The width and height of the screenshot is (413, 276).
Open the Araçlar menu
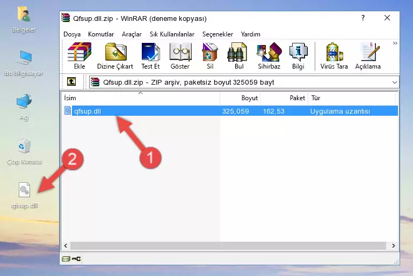tap(132, 34)
